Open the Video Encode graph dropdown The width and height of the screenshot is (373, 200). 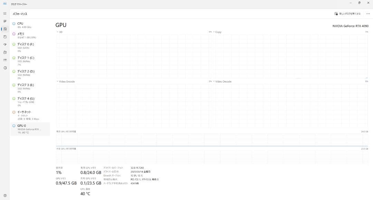(66, 82)
